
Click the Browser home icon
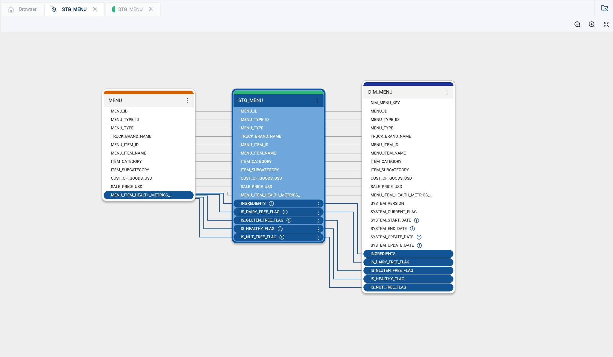pyautogui.click(x=11, y=9)
